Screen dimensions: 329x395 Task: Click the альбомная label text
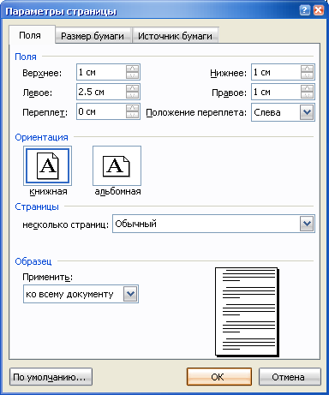pos(117,192)
